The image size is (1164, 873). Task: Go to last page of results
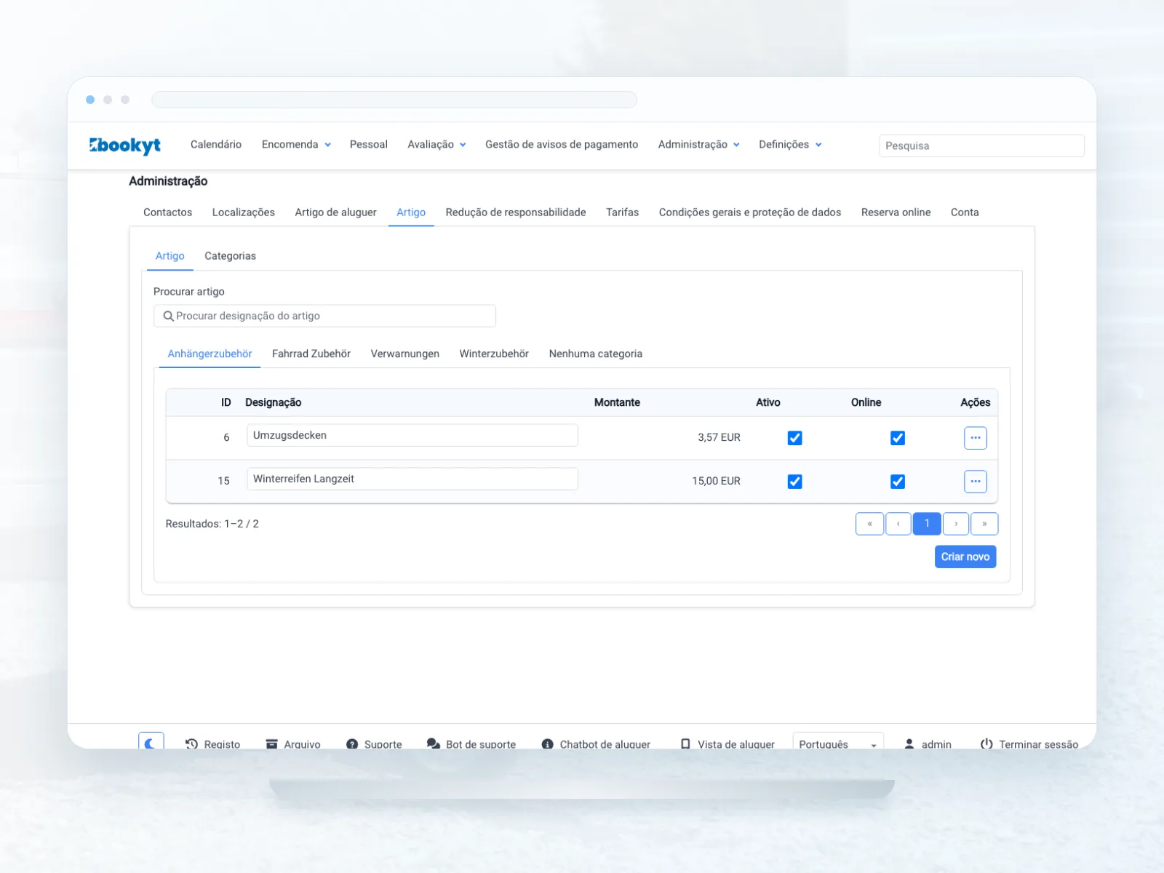coord(984,524)
